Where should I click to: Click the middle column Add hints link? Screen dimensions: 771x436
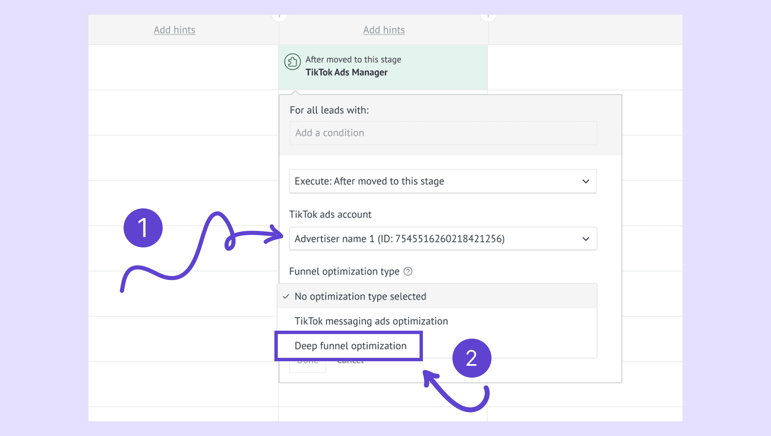(384, 30)
